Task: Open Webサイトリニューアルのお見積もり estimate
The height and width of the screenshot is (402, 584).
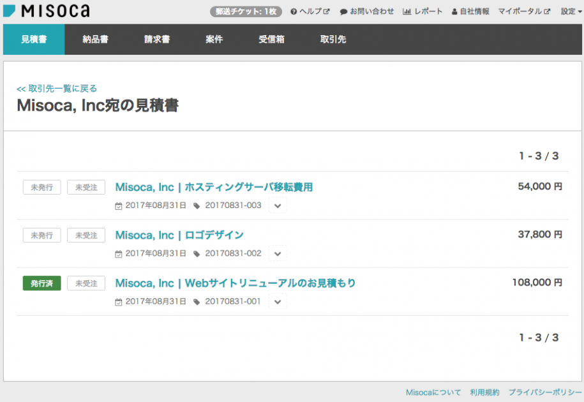Action: (x=235, y=283)
